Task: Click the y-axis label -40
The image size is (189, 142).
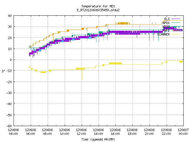Action: [x=9, y=104]
